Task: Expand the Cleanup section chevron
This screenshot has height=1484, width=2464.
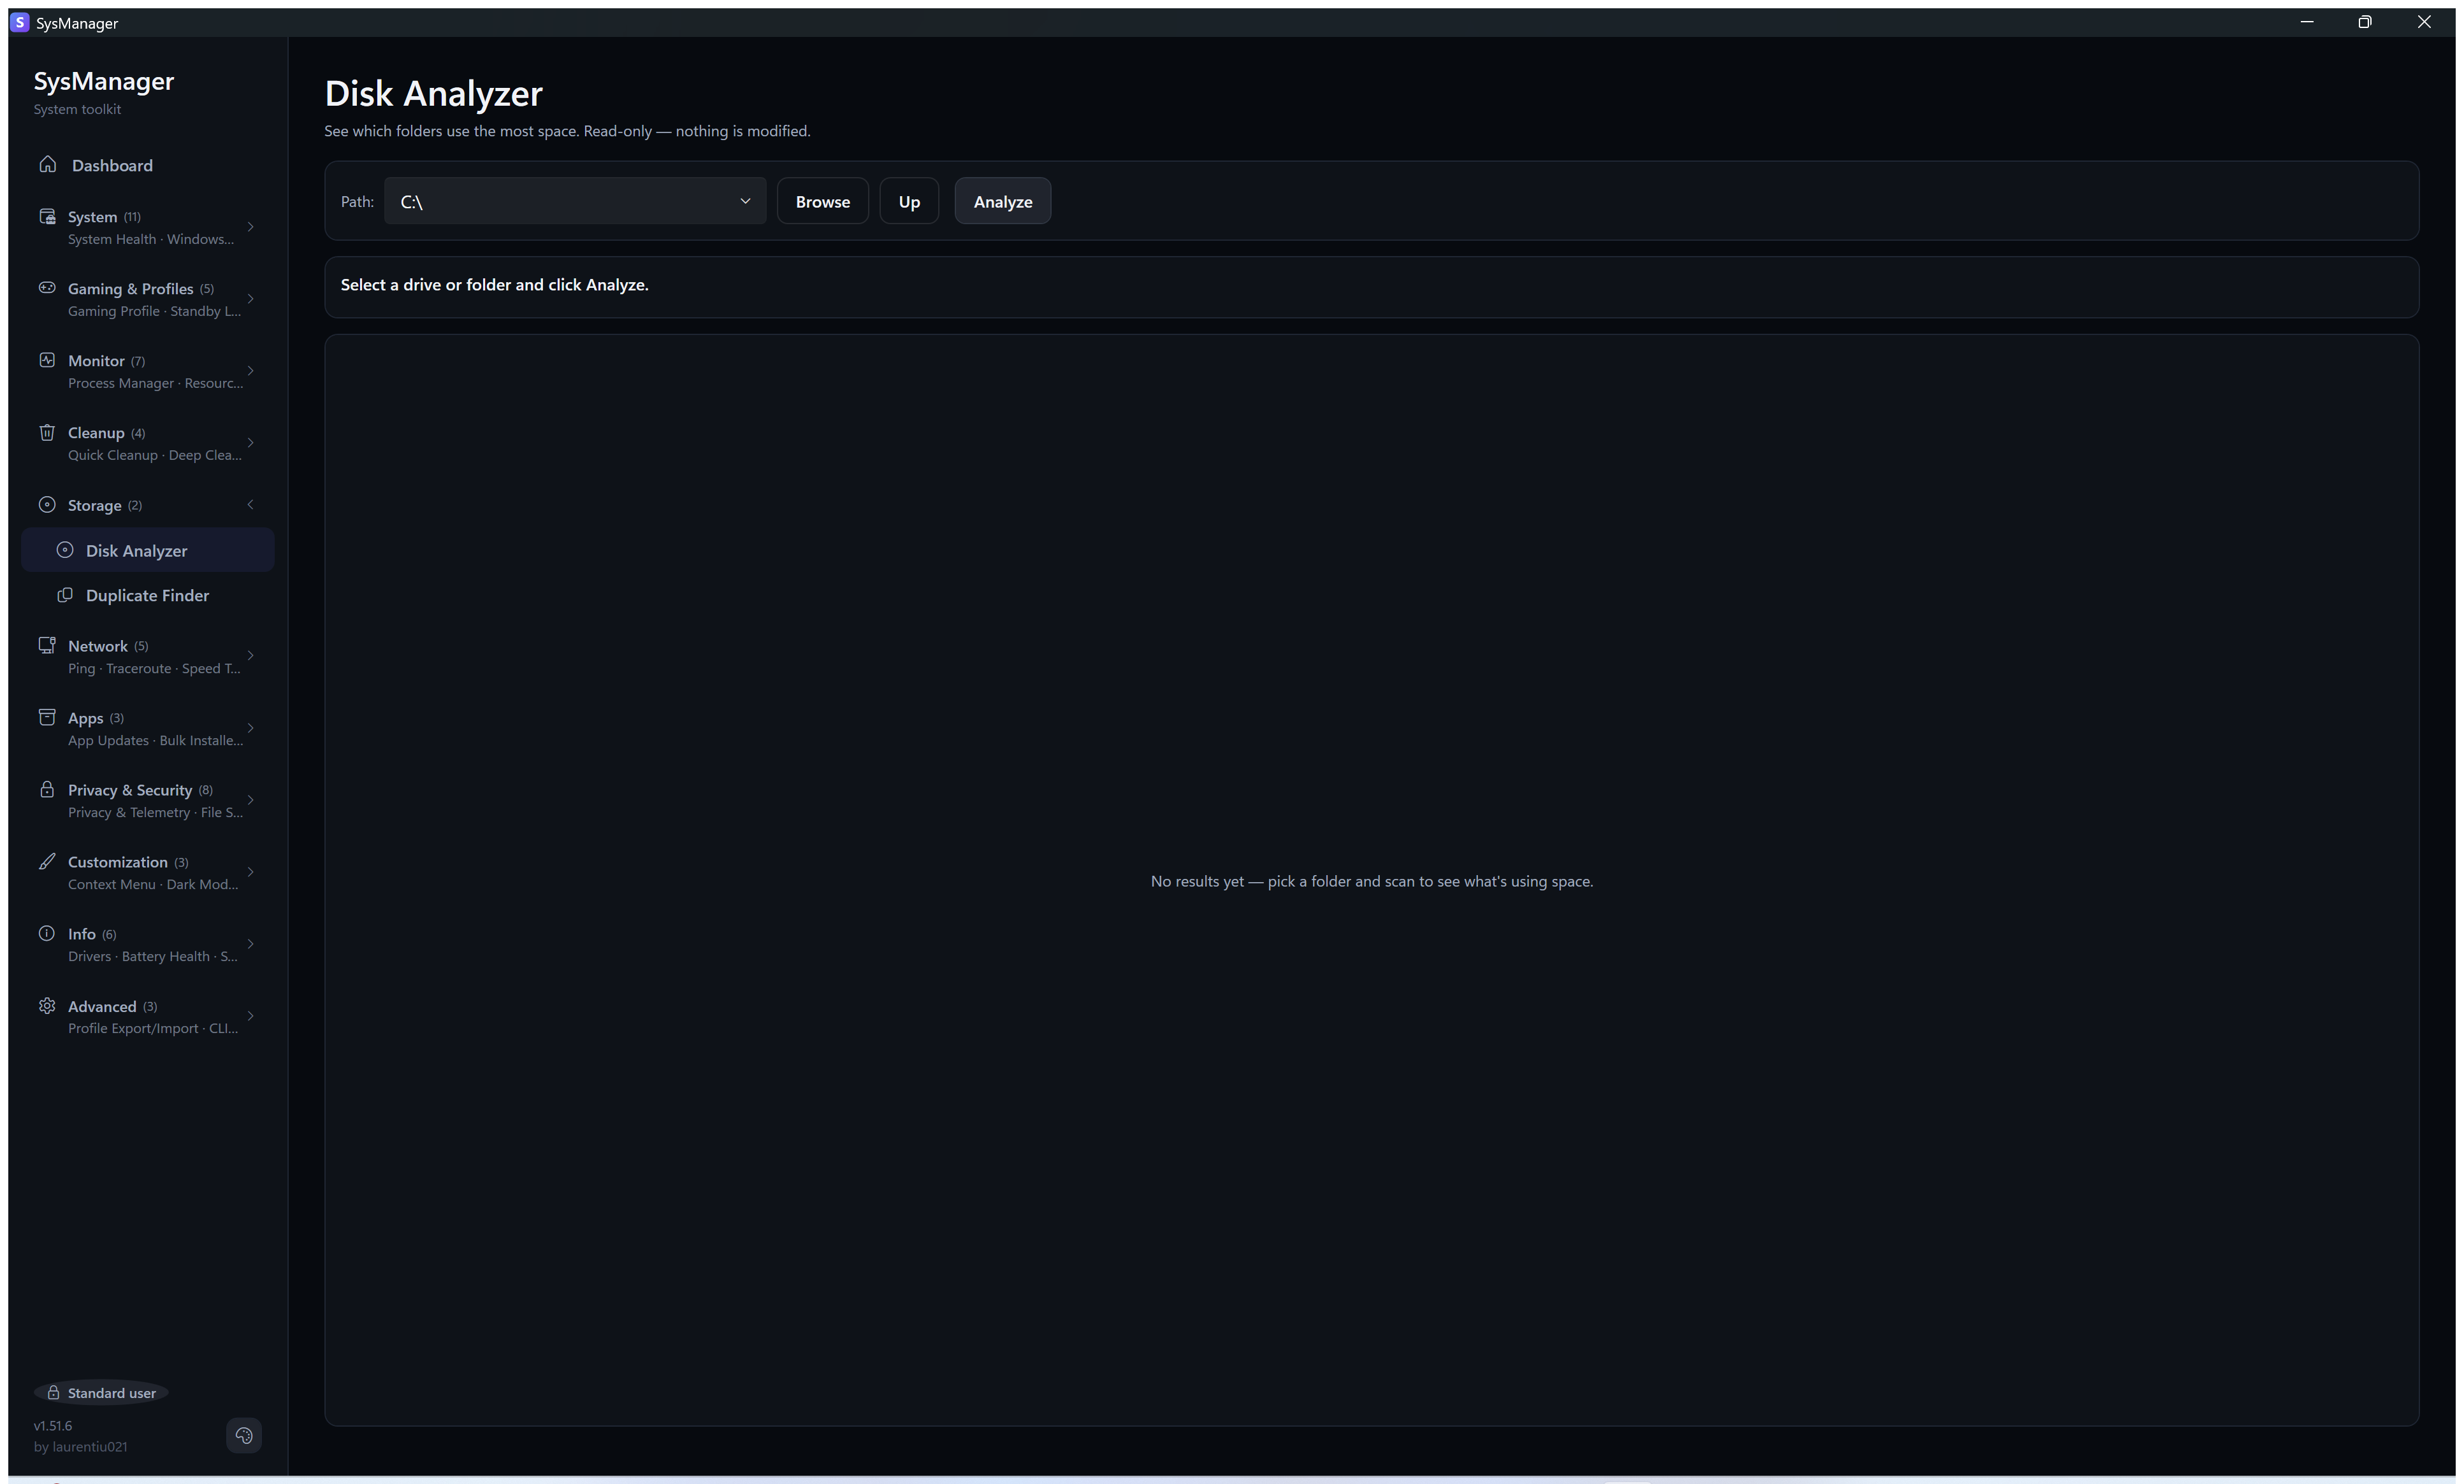Action: coord(250,443)
